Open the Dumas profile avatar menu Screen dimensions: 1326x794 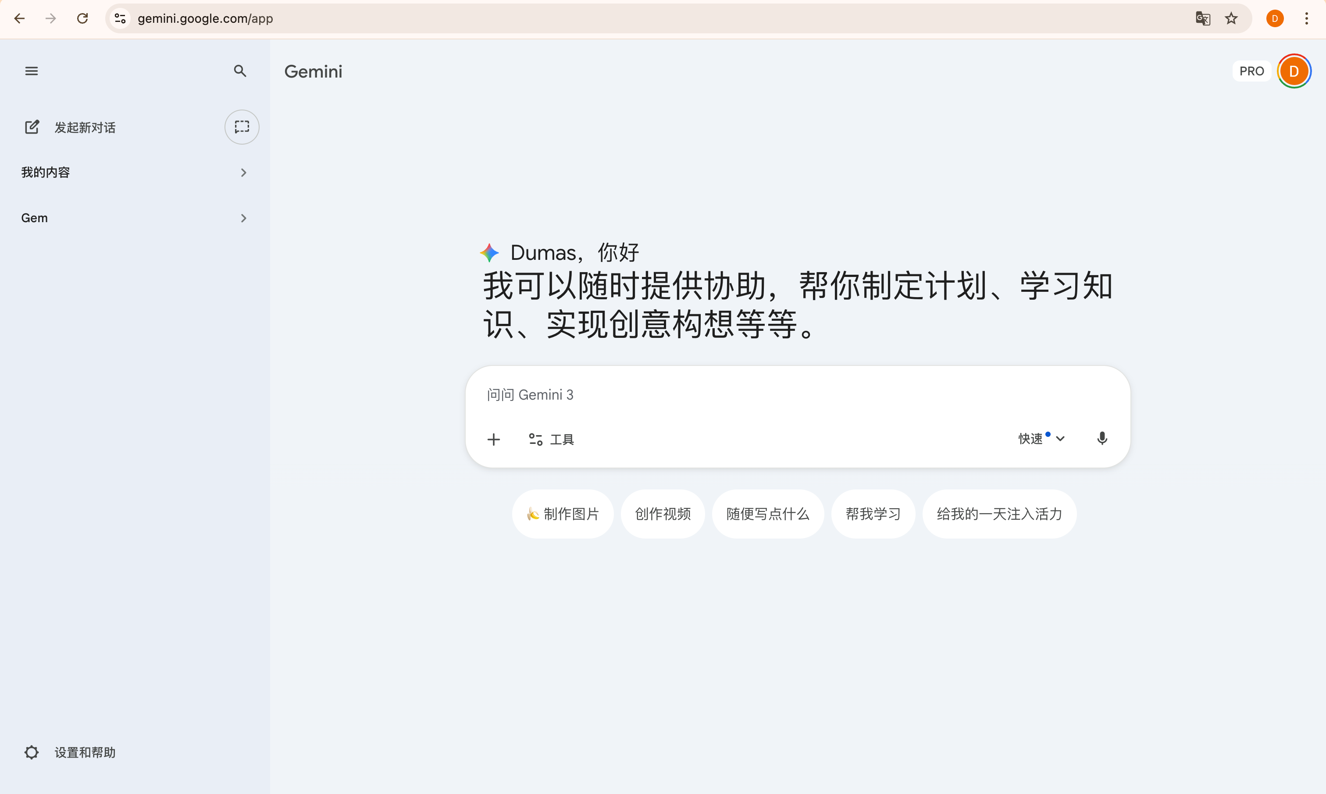[1294, 70]
